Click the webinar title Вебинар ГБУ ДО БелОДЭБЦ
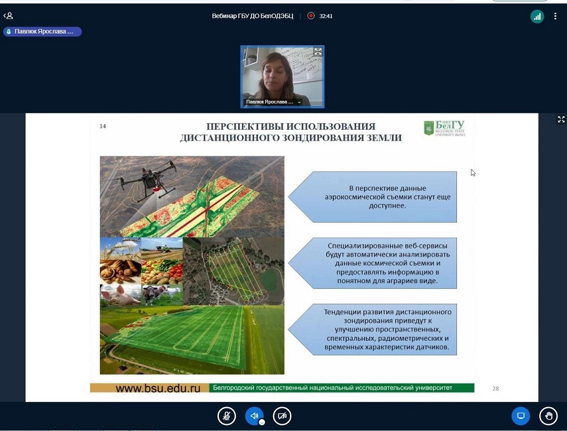 (252, 16)
